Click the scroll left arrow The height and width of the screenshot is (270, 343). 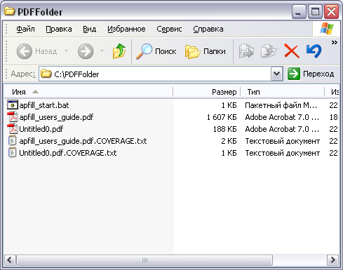10,260
